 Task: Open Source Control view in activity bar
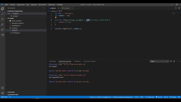pyautogui.click(x=3, y=19)
